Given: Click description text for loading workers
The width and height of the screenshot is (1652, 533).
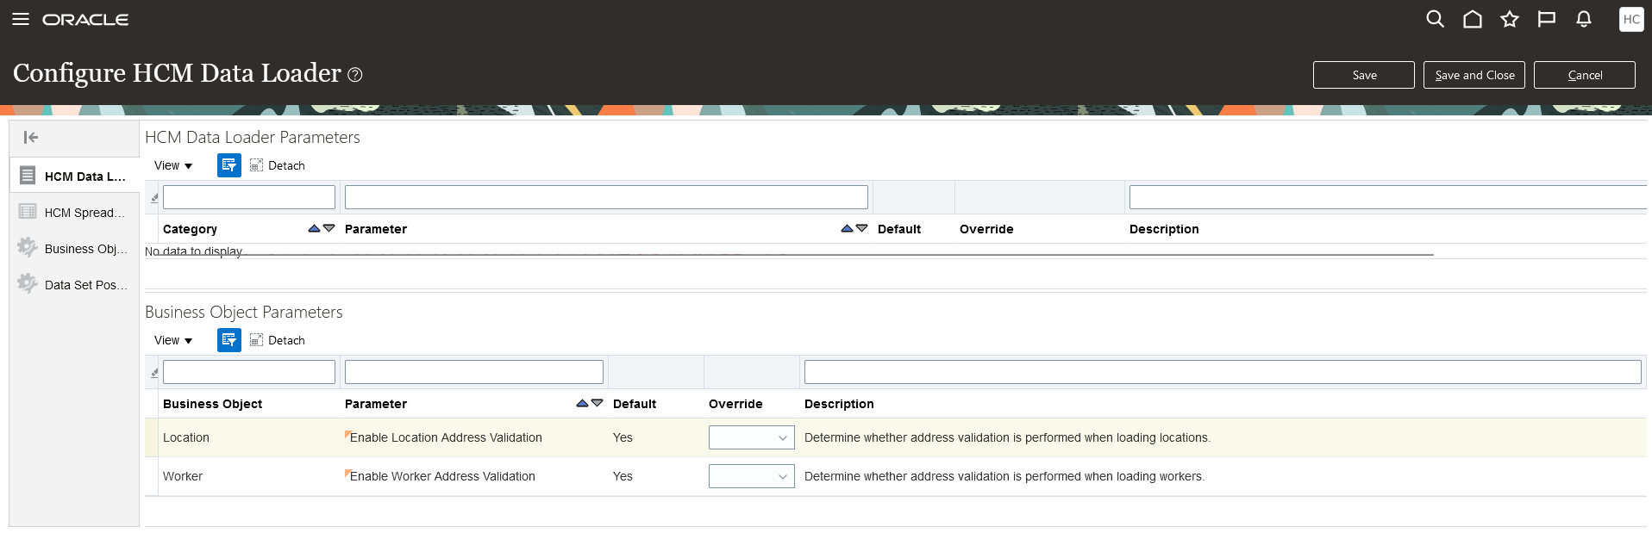Looking at the screenshot, I should coord(1004,476).
